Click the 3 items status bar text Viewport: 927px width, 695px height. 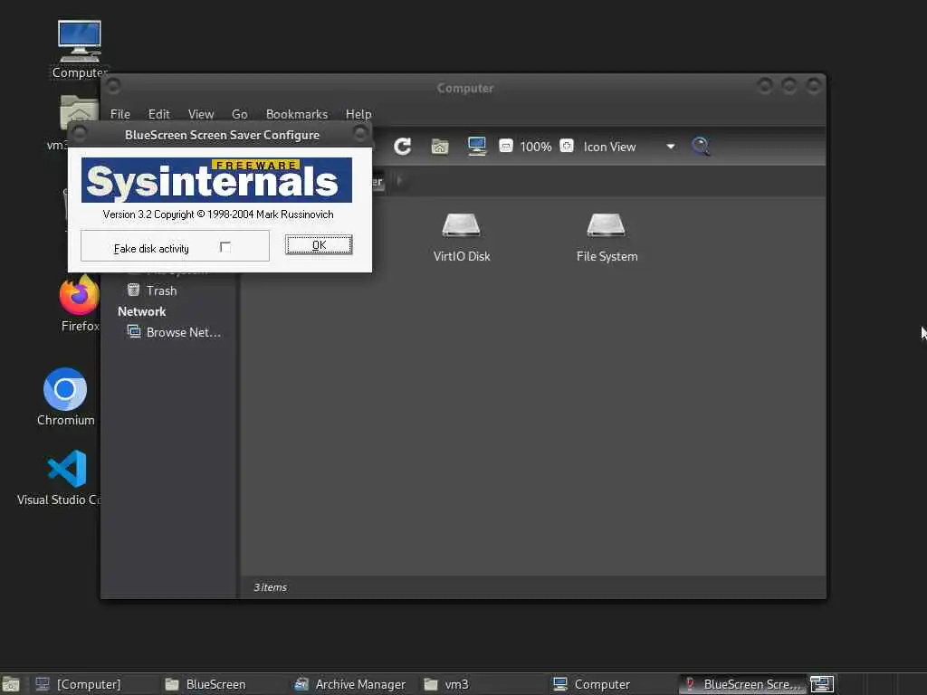click(270, 586)
